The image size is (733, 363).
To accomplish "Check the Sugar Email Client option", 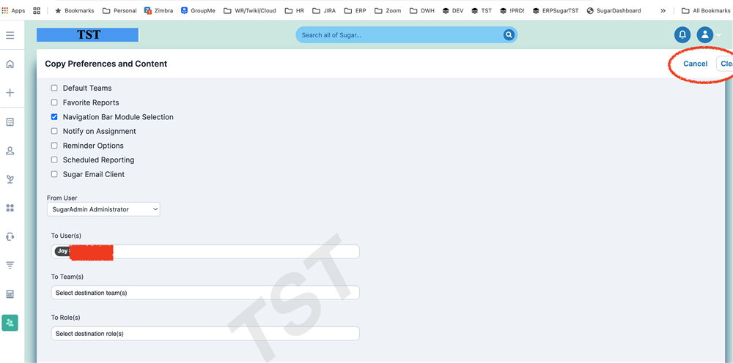I will click(x=54, y=174).
